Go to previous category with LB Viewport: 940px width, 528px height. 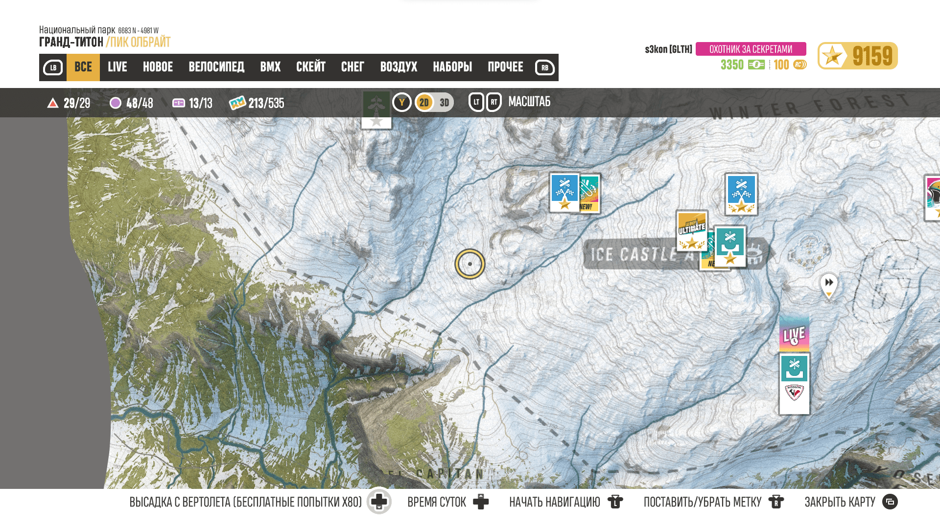pyautogui.click(x=53, y=67)
